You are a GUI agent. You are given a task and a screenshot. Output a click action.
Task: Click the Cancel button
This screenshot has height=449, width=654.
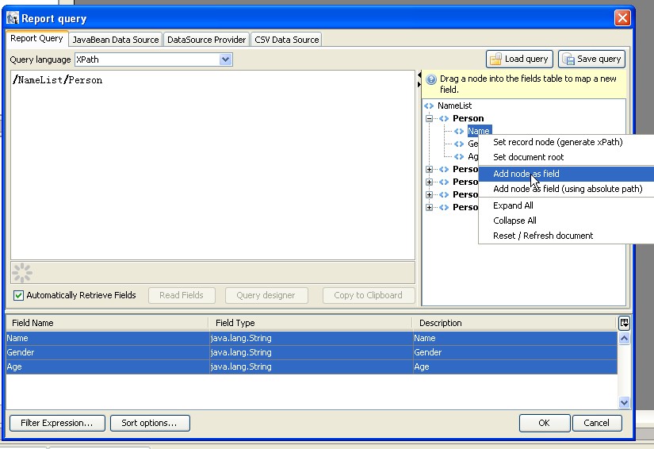[x=597, y=423]
